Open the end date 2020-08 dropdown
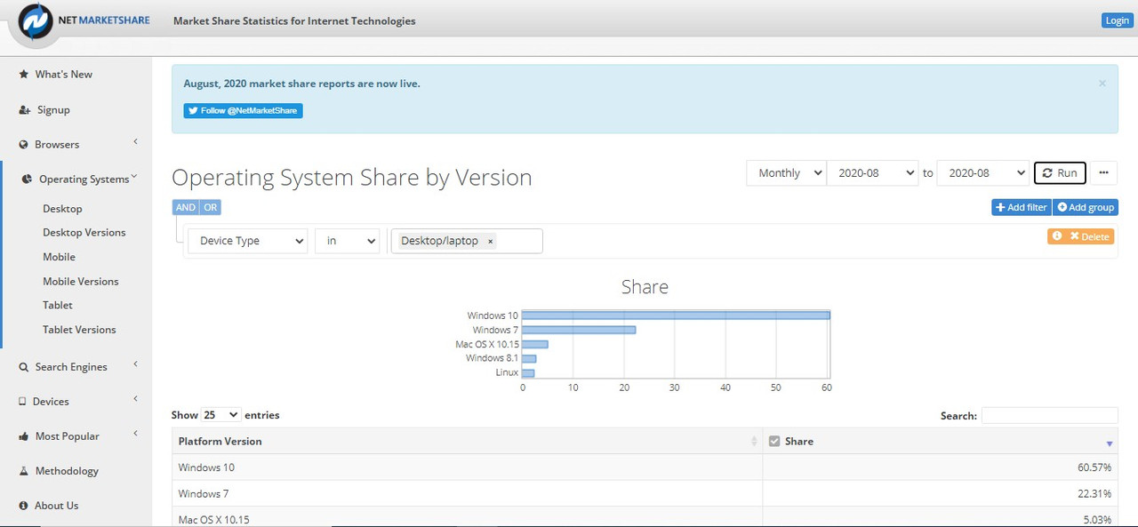This screenshot has width=1138, height=527. point(982,173)
